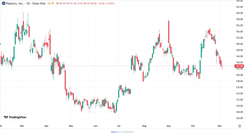Click the low value L141.58
This screenshot has height=135, width=245.
pos(82,4)
